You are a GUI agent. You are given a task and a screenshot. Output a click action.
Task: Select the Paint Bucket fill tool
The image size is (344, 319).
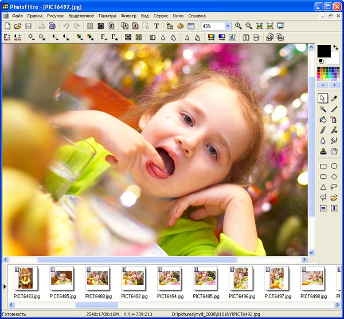click(x=323, y=120)
